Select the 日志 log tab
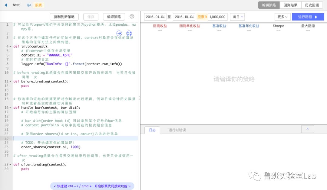This screenshot has height=190, width=327. click(152, 130)
